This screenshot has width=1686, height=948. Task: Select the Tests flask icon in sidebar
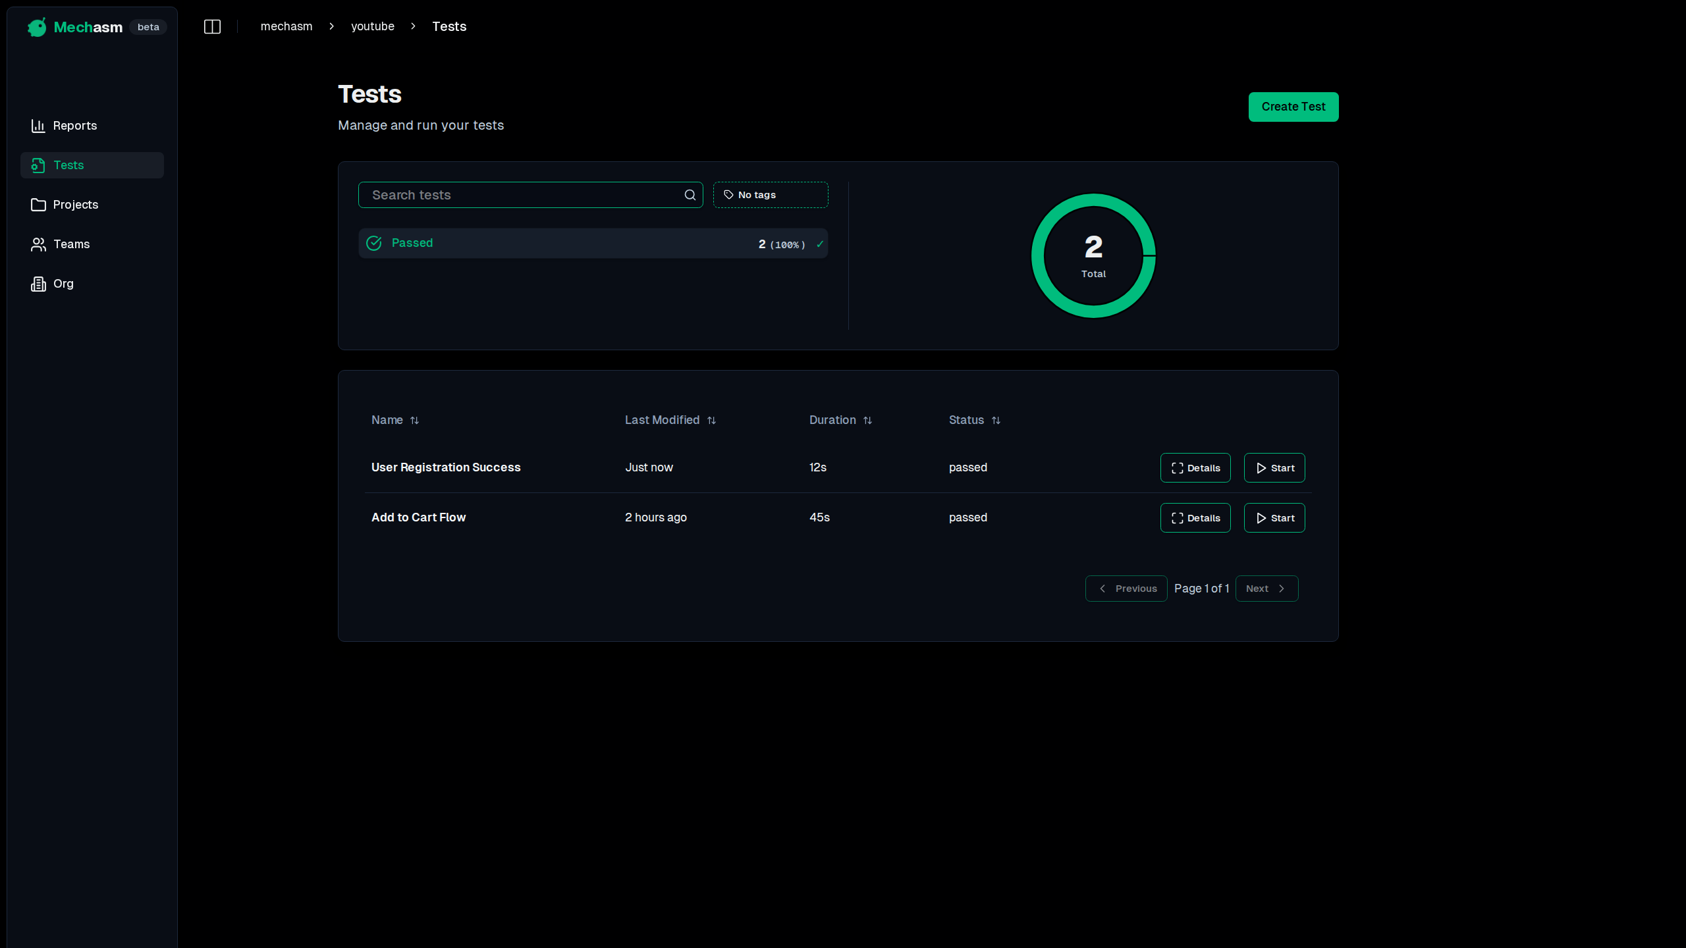pos(38,165)
